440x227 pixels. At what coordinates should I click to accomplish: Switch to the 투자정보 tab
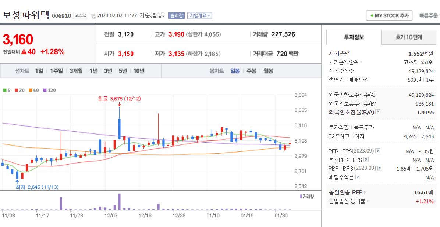pyautogui.click(x=354, y=37)
